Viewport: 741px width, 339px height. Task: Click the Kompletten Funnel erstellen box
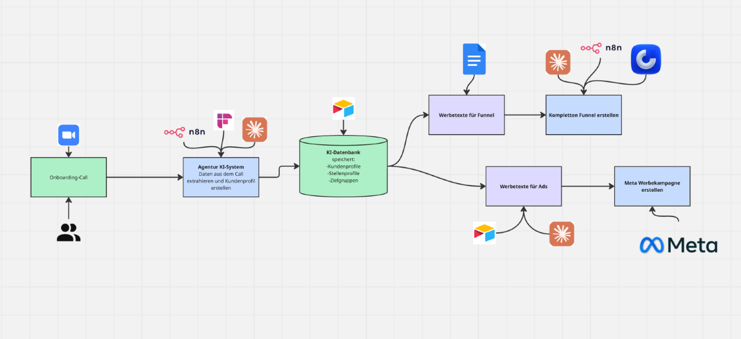click(x=584, y=115)
